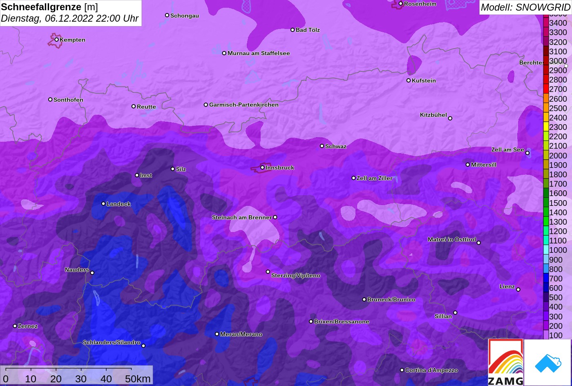Click the Garmisch-Partenkirchen label

(x=244, y=105)
